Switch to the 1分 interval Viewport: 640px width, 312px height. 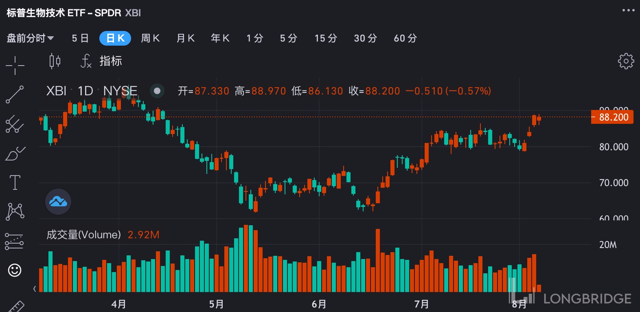click(255, 38)
